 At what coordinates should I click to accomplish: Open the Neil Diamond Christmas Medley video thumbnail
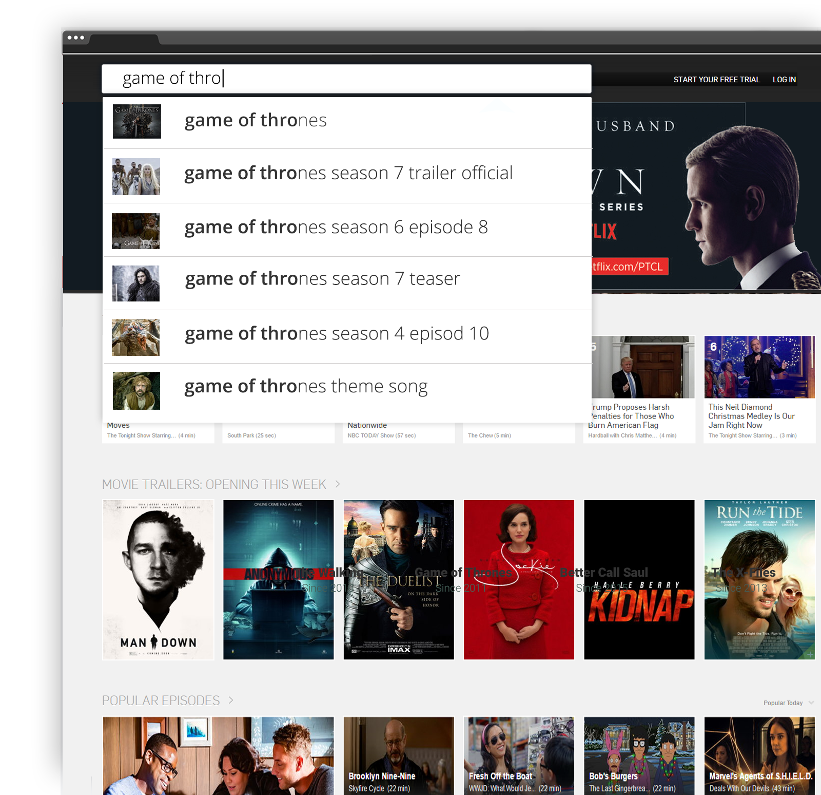click(759, 367)
